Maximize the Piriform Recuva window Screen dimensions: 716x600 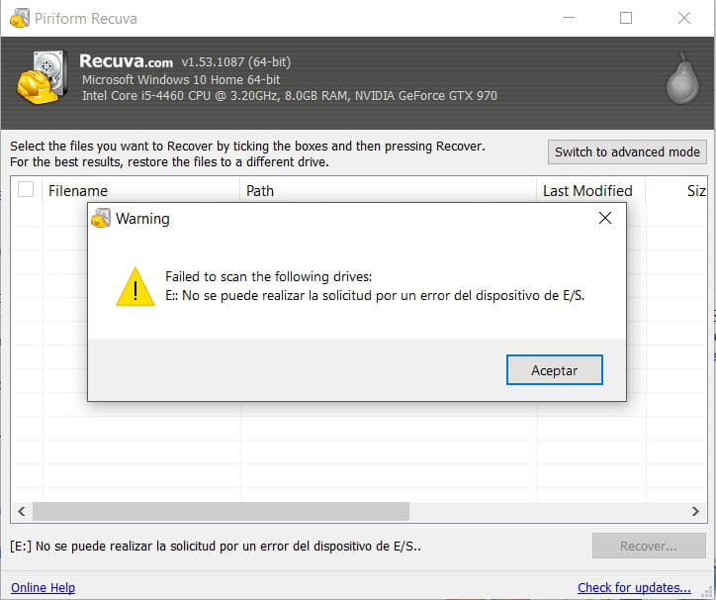pos(626,18)
